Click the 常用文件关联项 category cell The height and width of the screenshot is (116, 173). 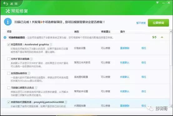point(82,62)
